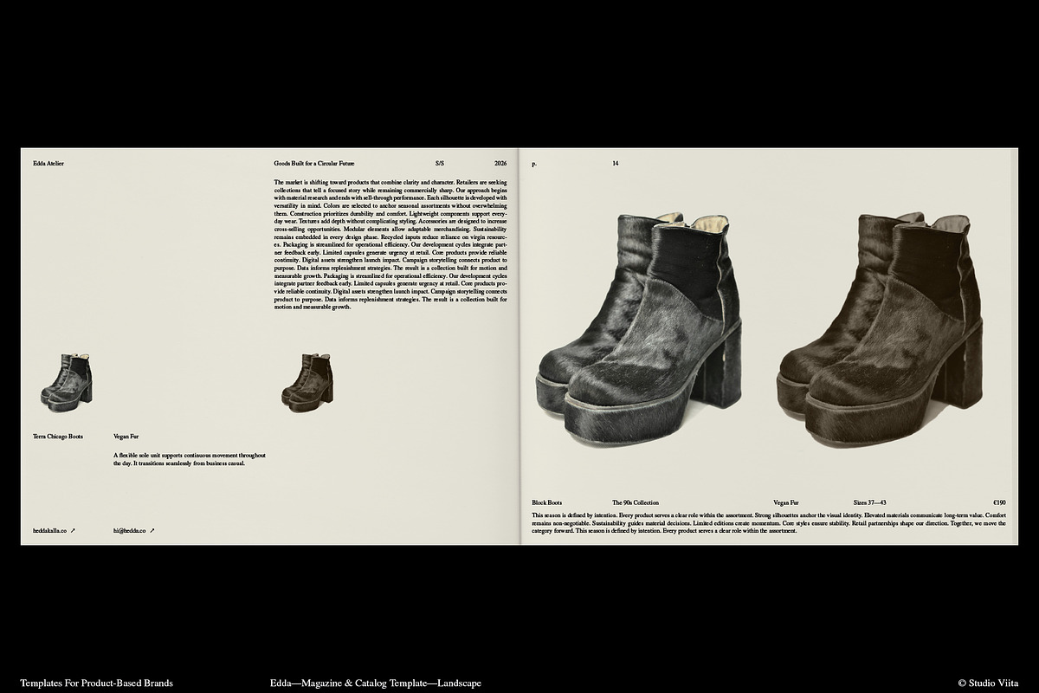The image size is (1039, 693).
Task: Select the 'This season is defined' paragraph
Action: click(769, 522)
